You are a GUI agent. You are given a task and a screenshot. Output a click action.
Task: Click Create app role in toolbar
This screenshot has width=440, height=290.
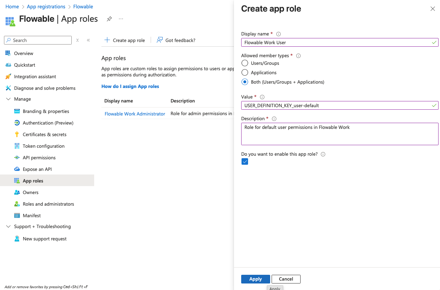tap(125, 40)
